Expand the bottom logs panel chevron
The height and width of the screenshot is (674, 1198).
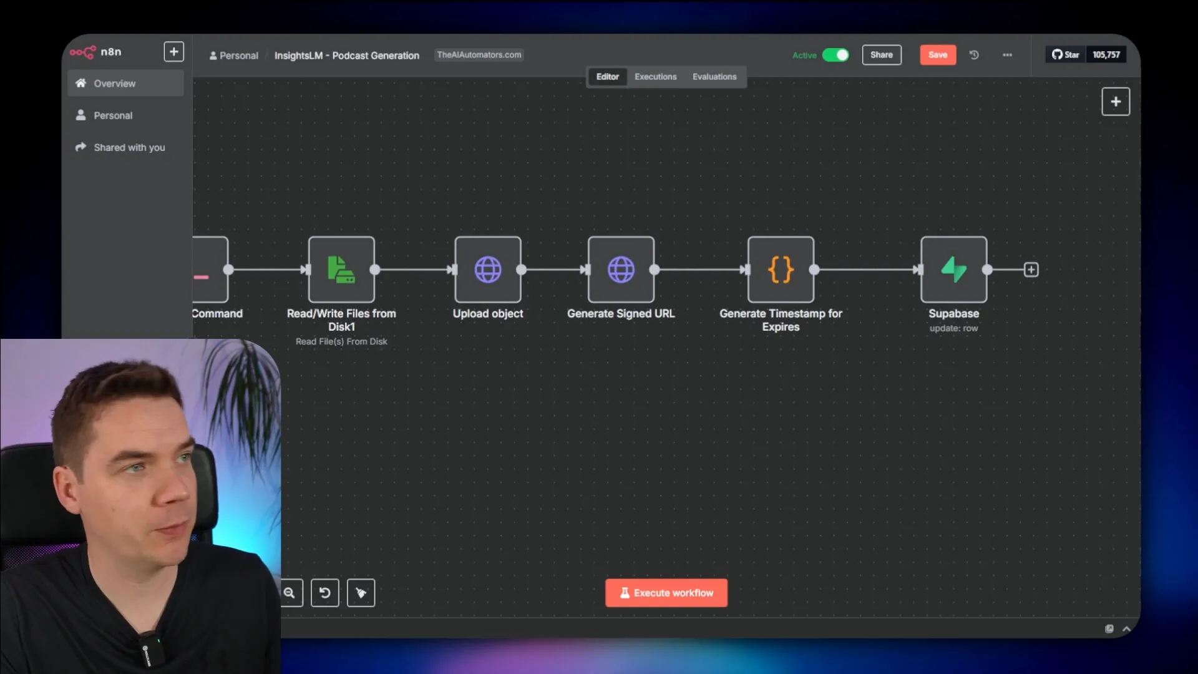[x=1126, y=629]
